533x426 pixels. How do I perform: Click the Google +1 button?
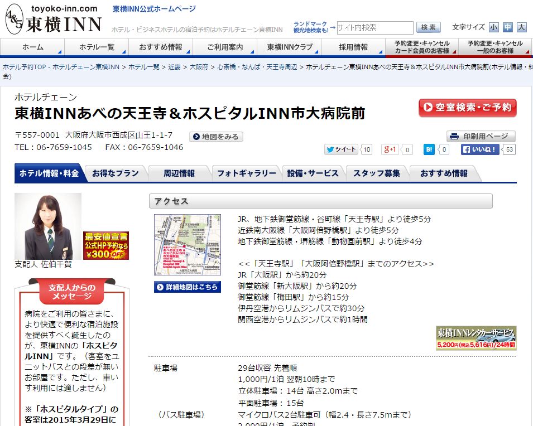pyautogui.click(x=390, y=149)
